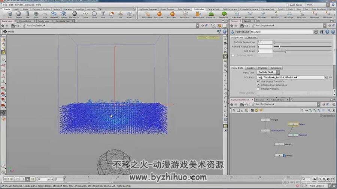The height and width of the screenshot is (189, 337).
Task: Select the Sphere shelf tool
Action: coord(19,15)
